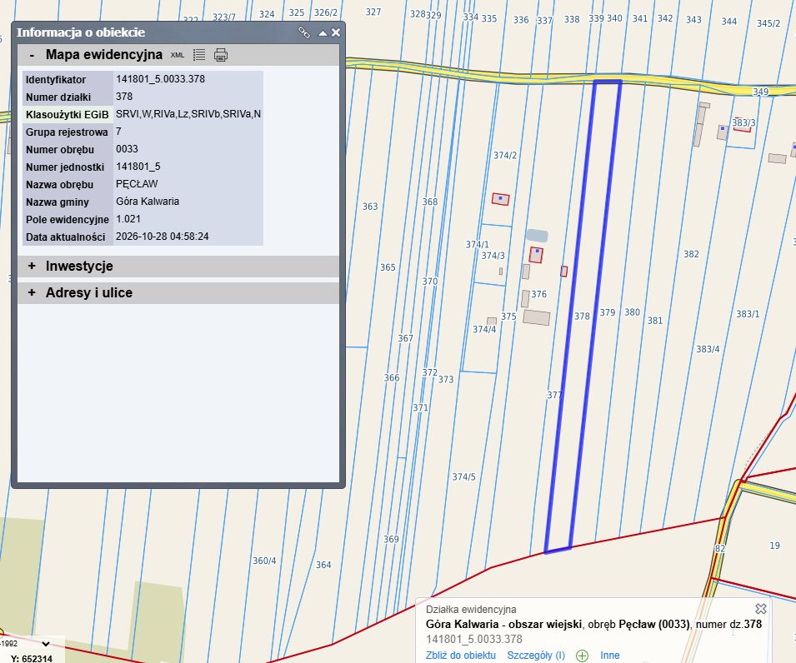This screenshot has height=663, width=796.
Task: Expand the Inwestycje section
Action: [x=32, y=266]
